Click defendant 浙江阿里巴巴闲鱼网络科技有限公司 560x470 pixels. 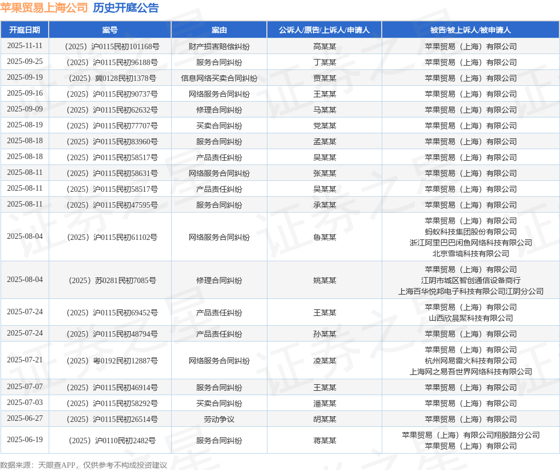[x=471, y=243]
